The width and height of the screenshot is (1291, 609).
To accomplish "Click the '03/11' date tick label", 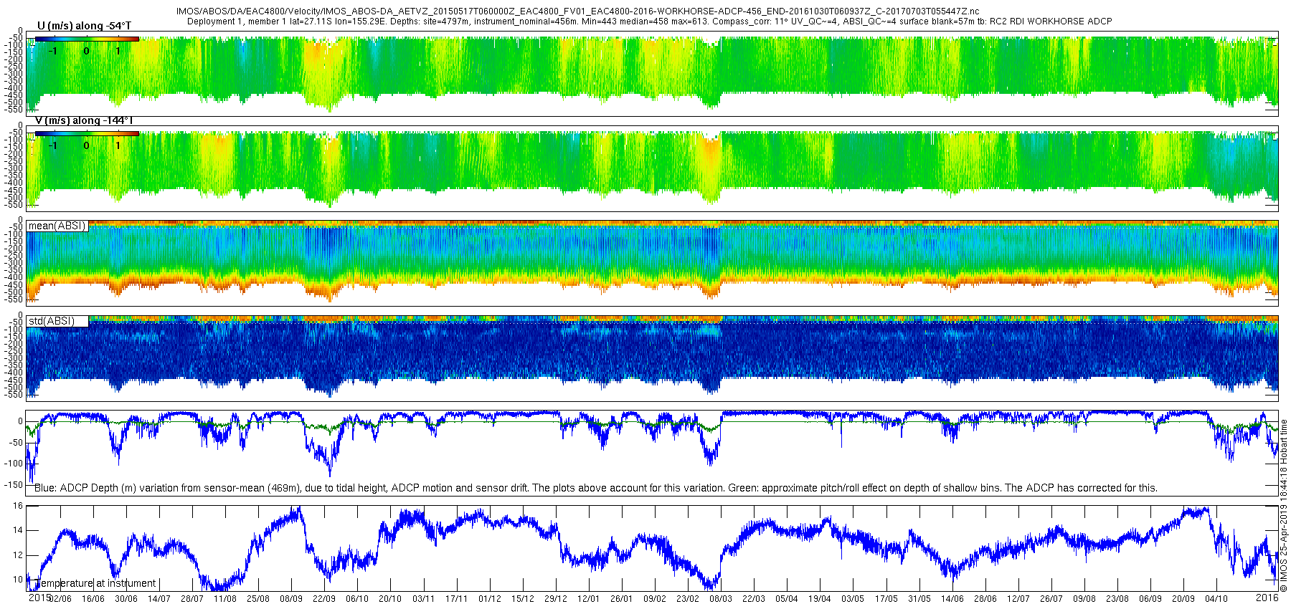I will coord(423,599).
